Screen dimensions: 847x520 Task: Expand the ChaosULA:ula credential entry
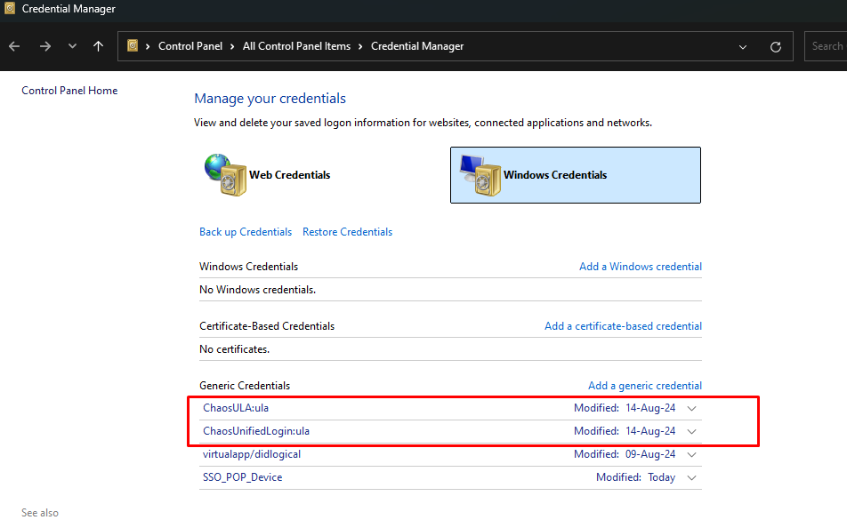coord(692,408)
